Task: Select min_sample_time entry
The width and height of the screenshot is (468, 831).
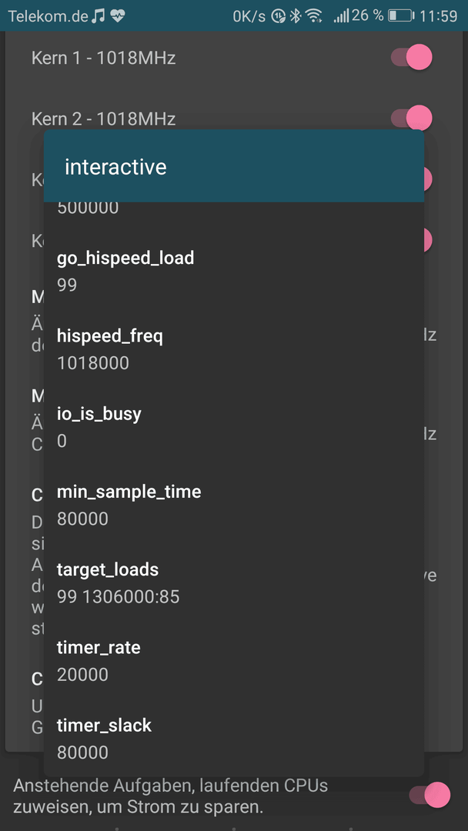Action: pos(234,505)
